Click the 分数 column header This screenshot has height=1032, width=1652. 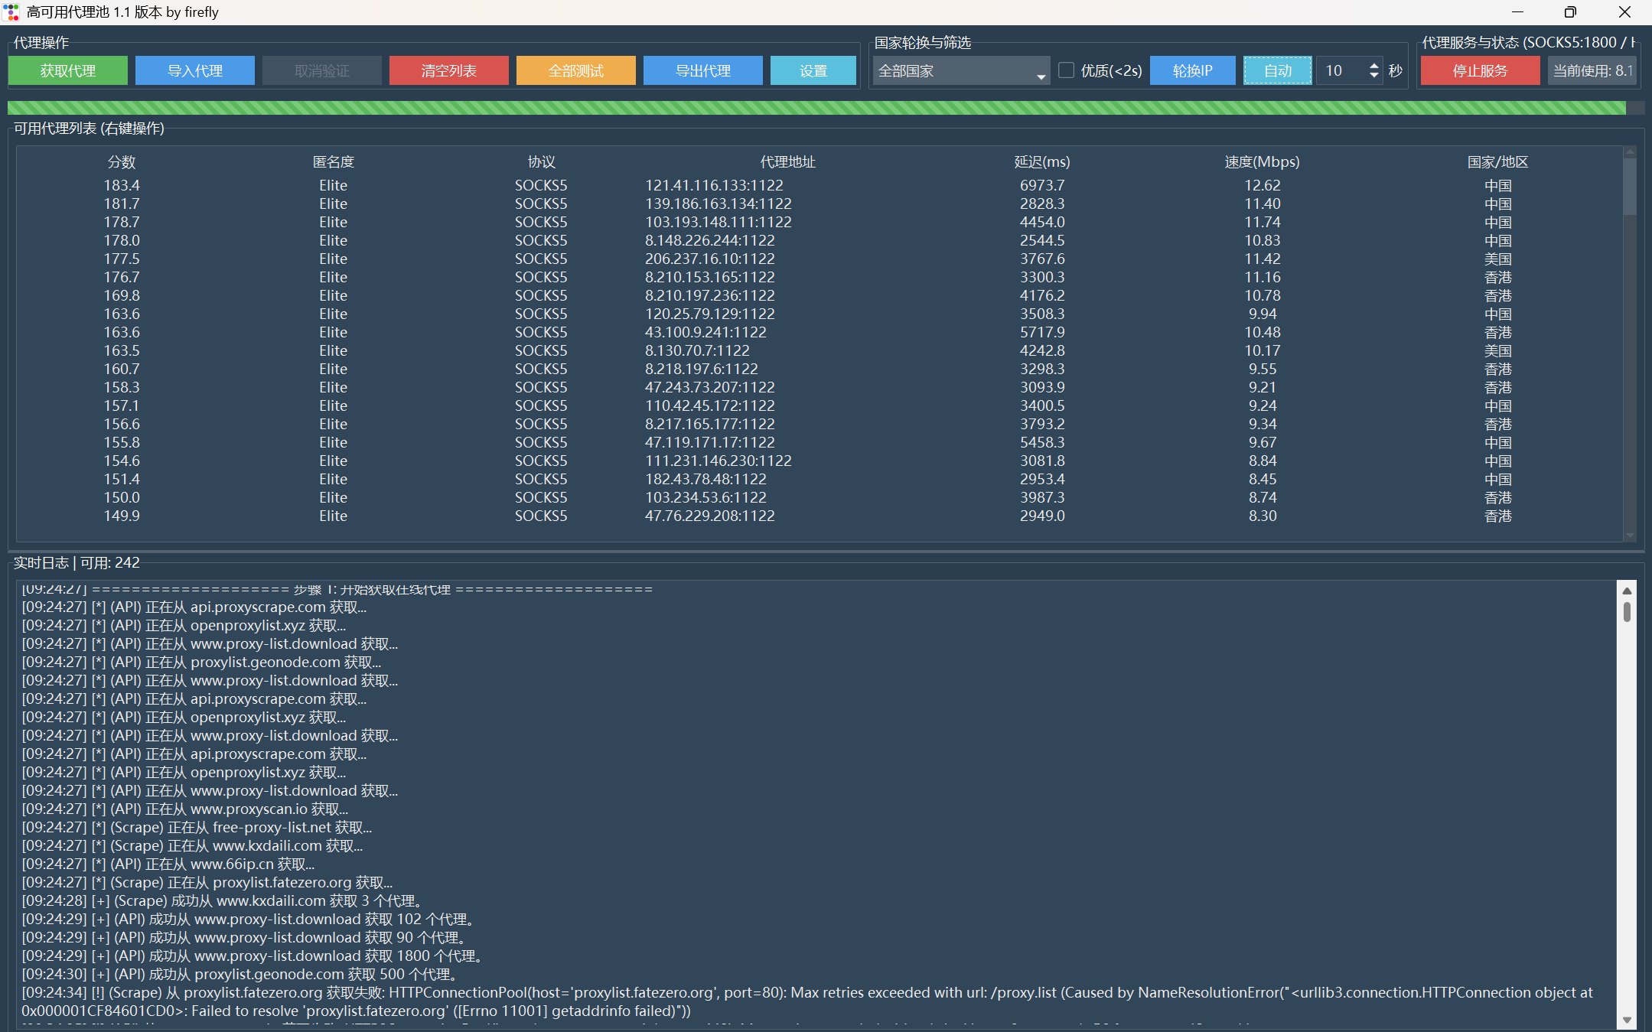tap(122, 162)
